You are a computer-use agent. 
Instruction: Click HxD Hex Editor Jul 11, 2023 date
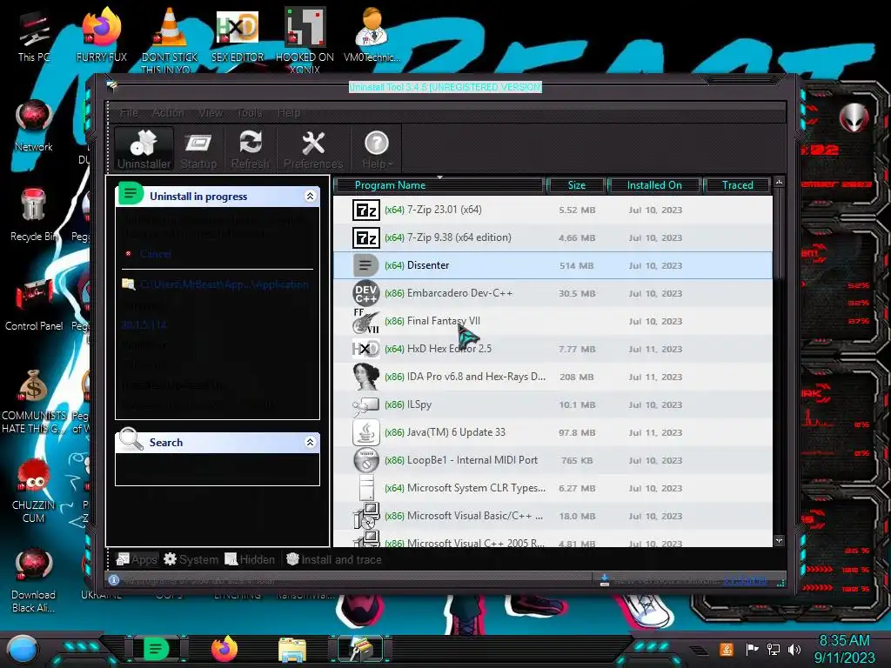(x=655, y=349)
